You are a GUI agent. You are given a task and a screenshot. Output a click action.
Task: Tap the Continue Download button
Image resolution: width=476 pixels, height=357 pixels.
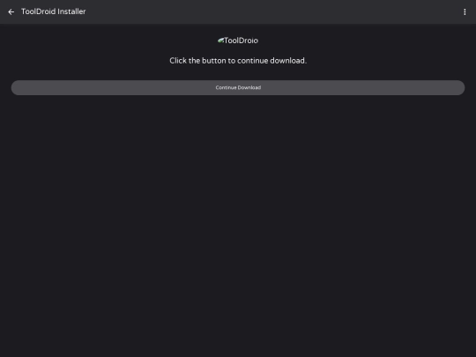[x=238, y=88]
